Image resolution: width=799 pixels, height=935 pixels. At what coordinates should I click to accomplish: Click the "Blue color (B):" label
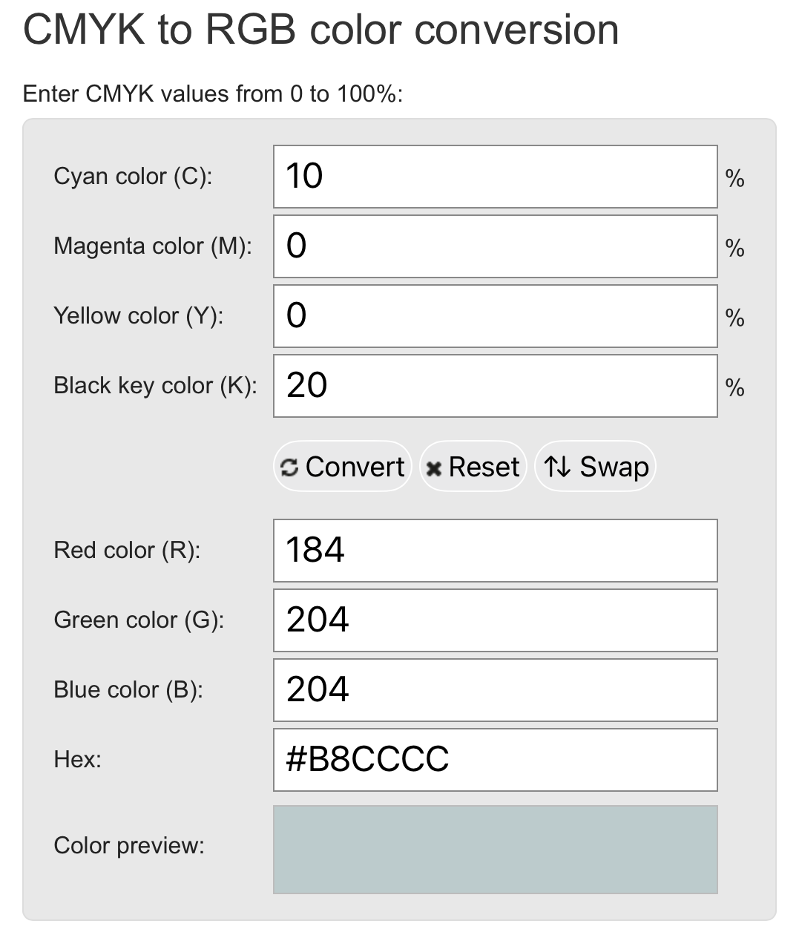[128, 690]
